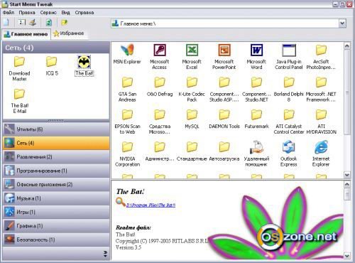Select the Microsoft Access icon
This screenshot has width=355, height=263.
tap(160, 50)
